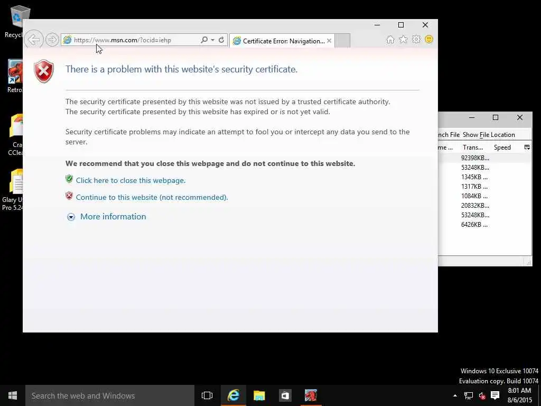The width and height of the screenshot is (541, 406).
Task: Click the smiley feedback icon
Action: click(x=429, y=39)
